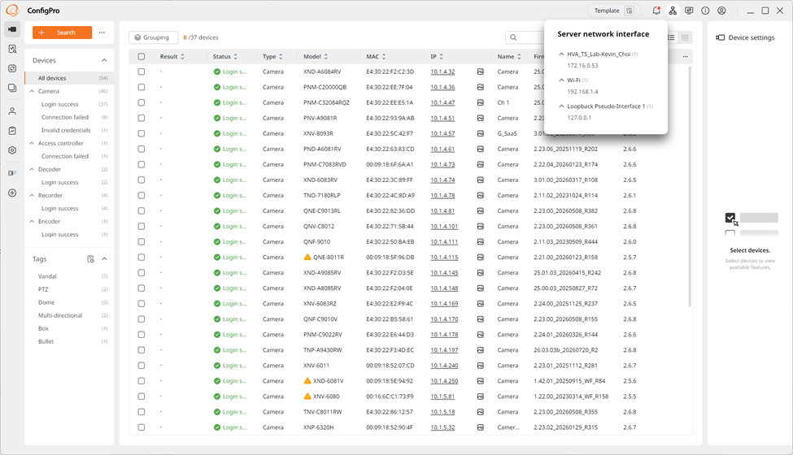This screenshot has height=455, width=793.
Task: Open the document inspection icon in sidebar
Action: coord(12,49)
